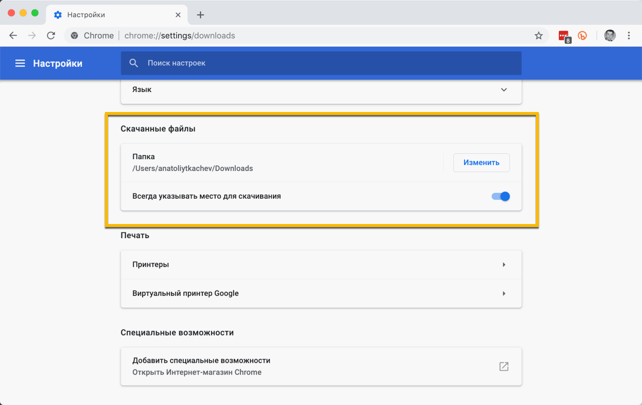The height and width of the screenshot is (405, 642).
Task: Expand the Язык section chevron
Action: coord(503,90)
